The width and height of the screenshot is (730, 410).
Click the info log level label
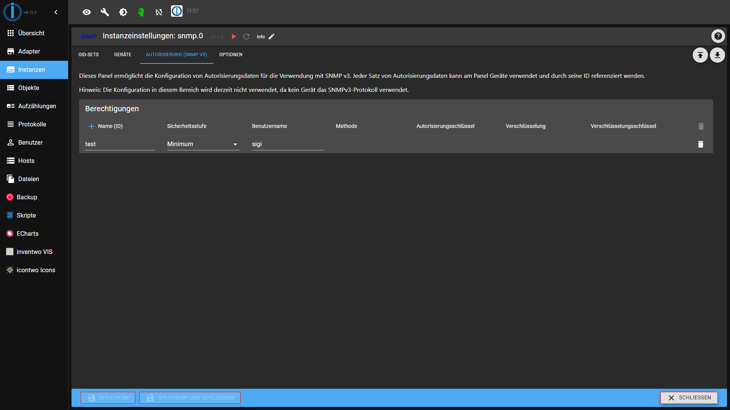pos(260,37)
